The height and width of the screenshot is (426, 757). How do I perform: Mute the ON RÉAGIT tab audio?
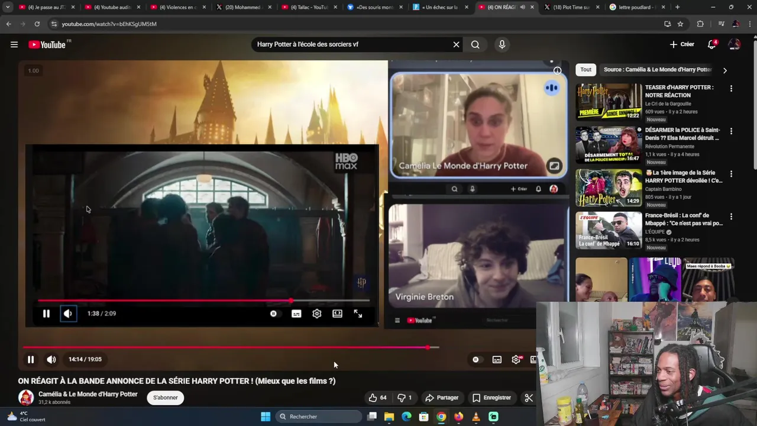(522, 7)
